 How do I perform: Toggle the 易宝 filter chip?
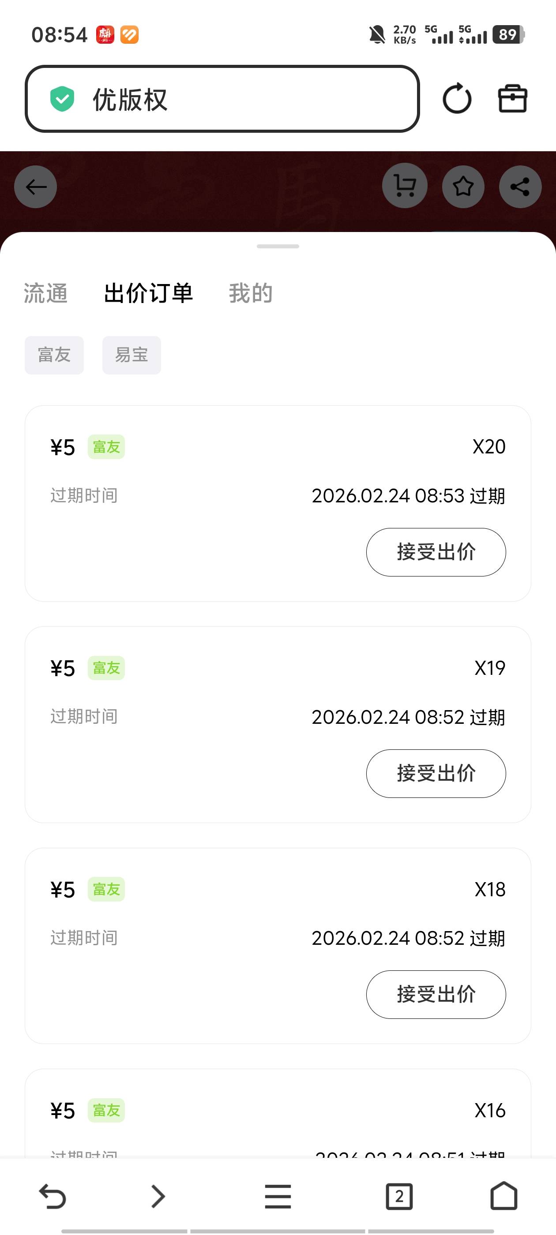click(131, 355)
